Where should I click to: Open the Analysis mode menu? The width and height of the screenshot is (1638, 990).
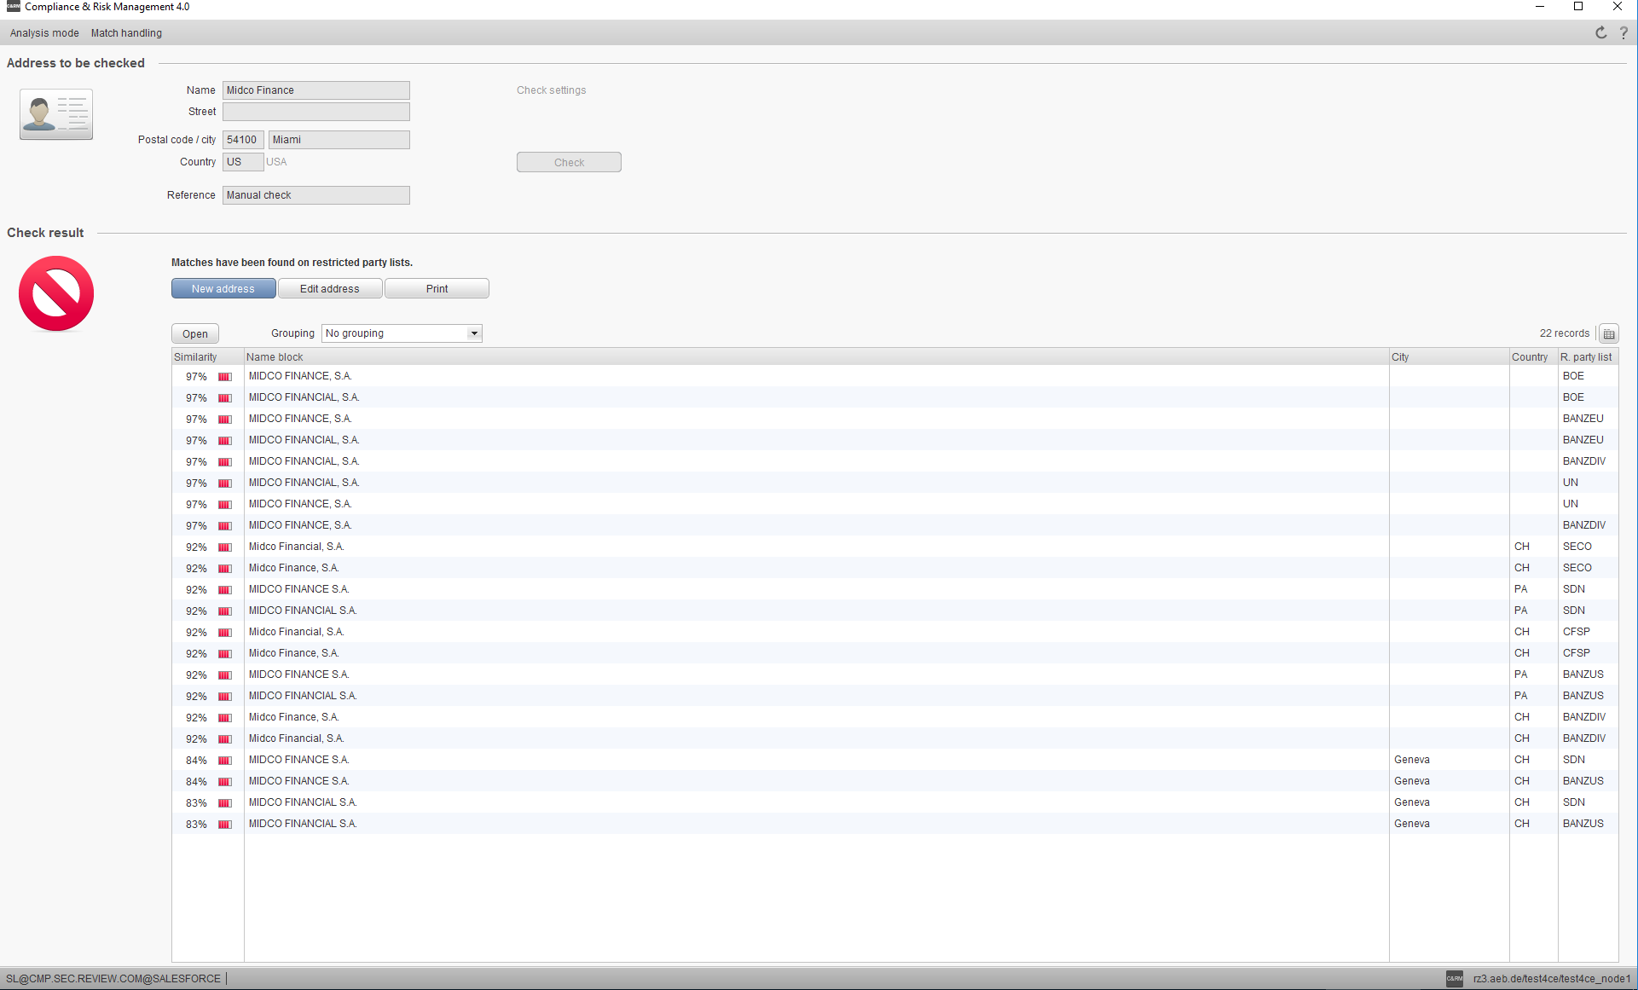[x=44, y=33]
